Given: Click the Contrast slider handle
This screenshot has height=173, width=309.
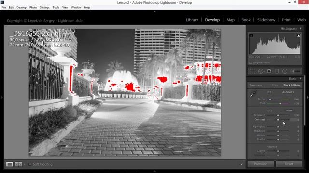Looking at the screenshot, I should click(278, 120).
